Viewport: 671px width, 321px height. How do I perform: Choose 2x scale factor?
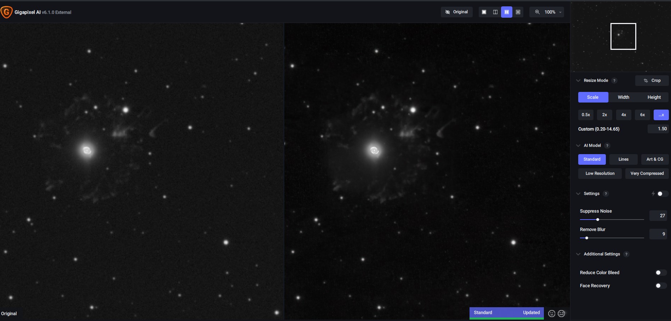point(605,115)
